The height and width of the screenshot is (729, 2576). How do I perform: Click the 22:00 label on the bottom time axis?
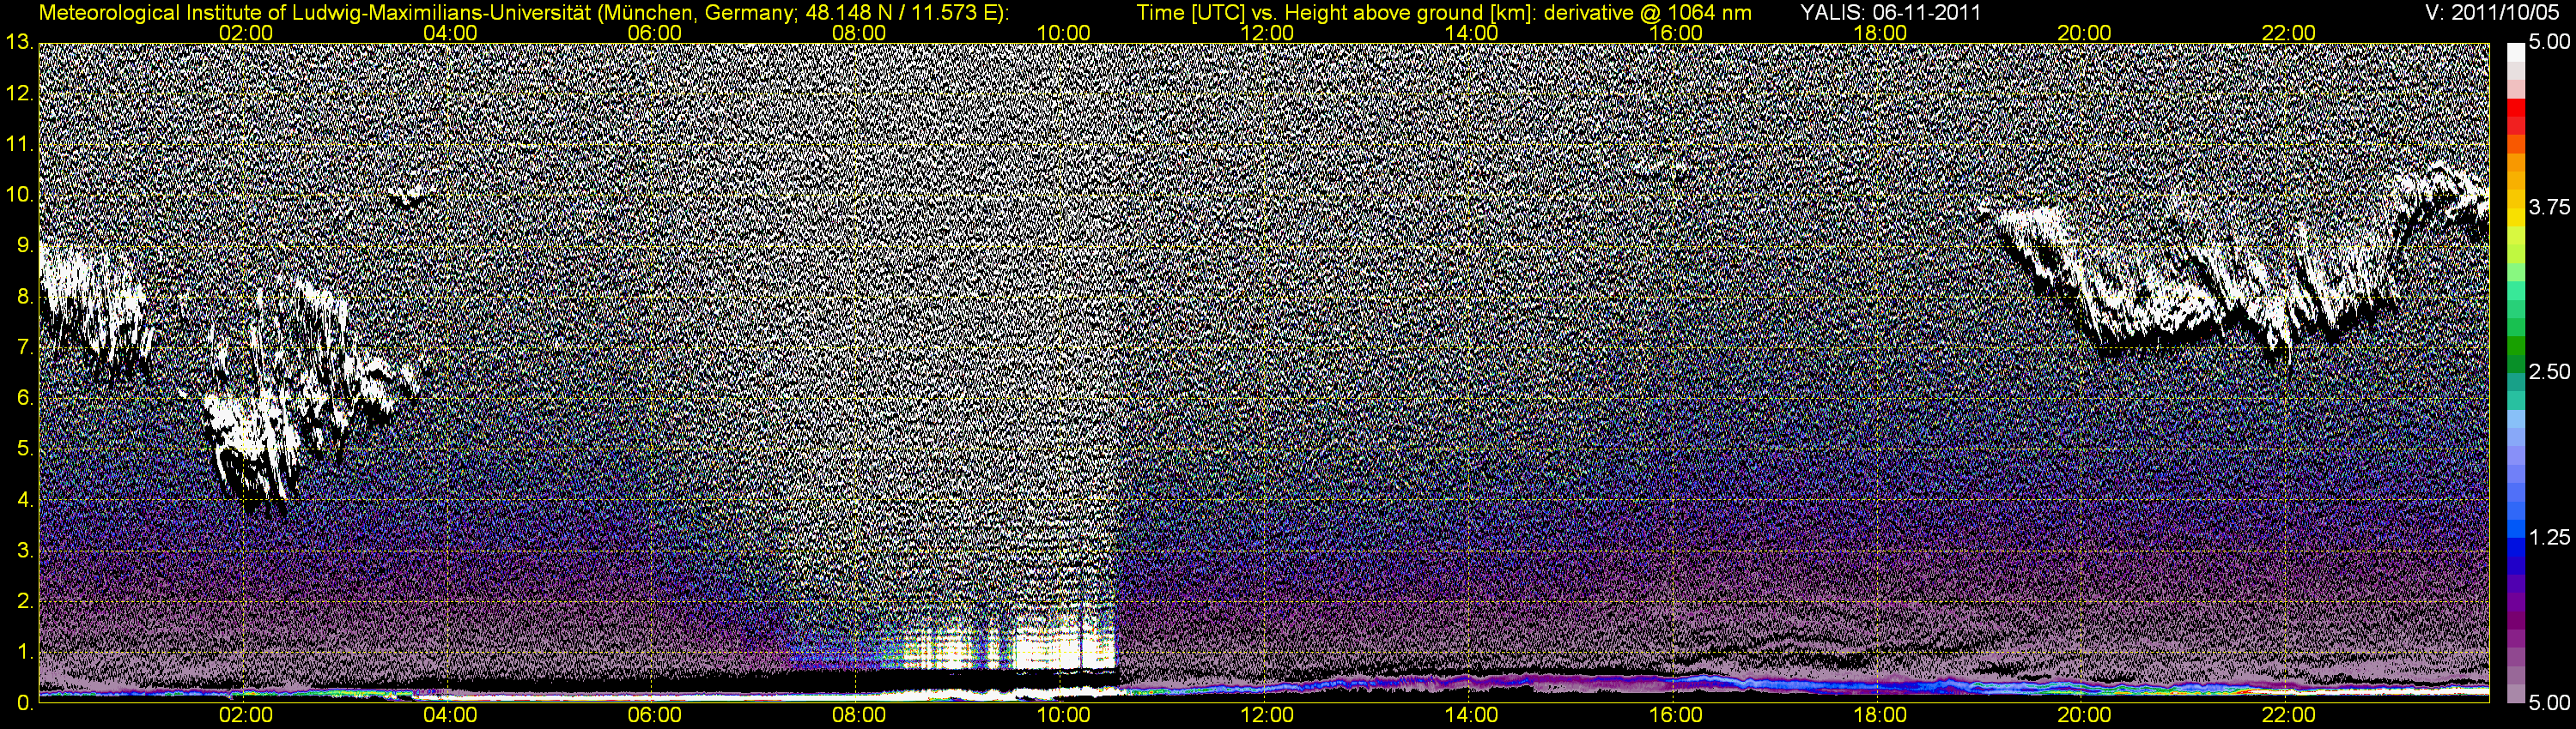[x=2289, y=715]
